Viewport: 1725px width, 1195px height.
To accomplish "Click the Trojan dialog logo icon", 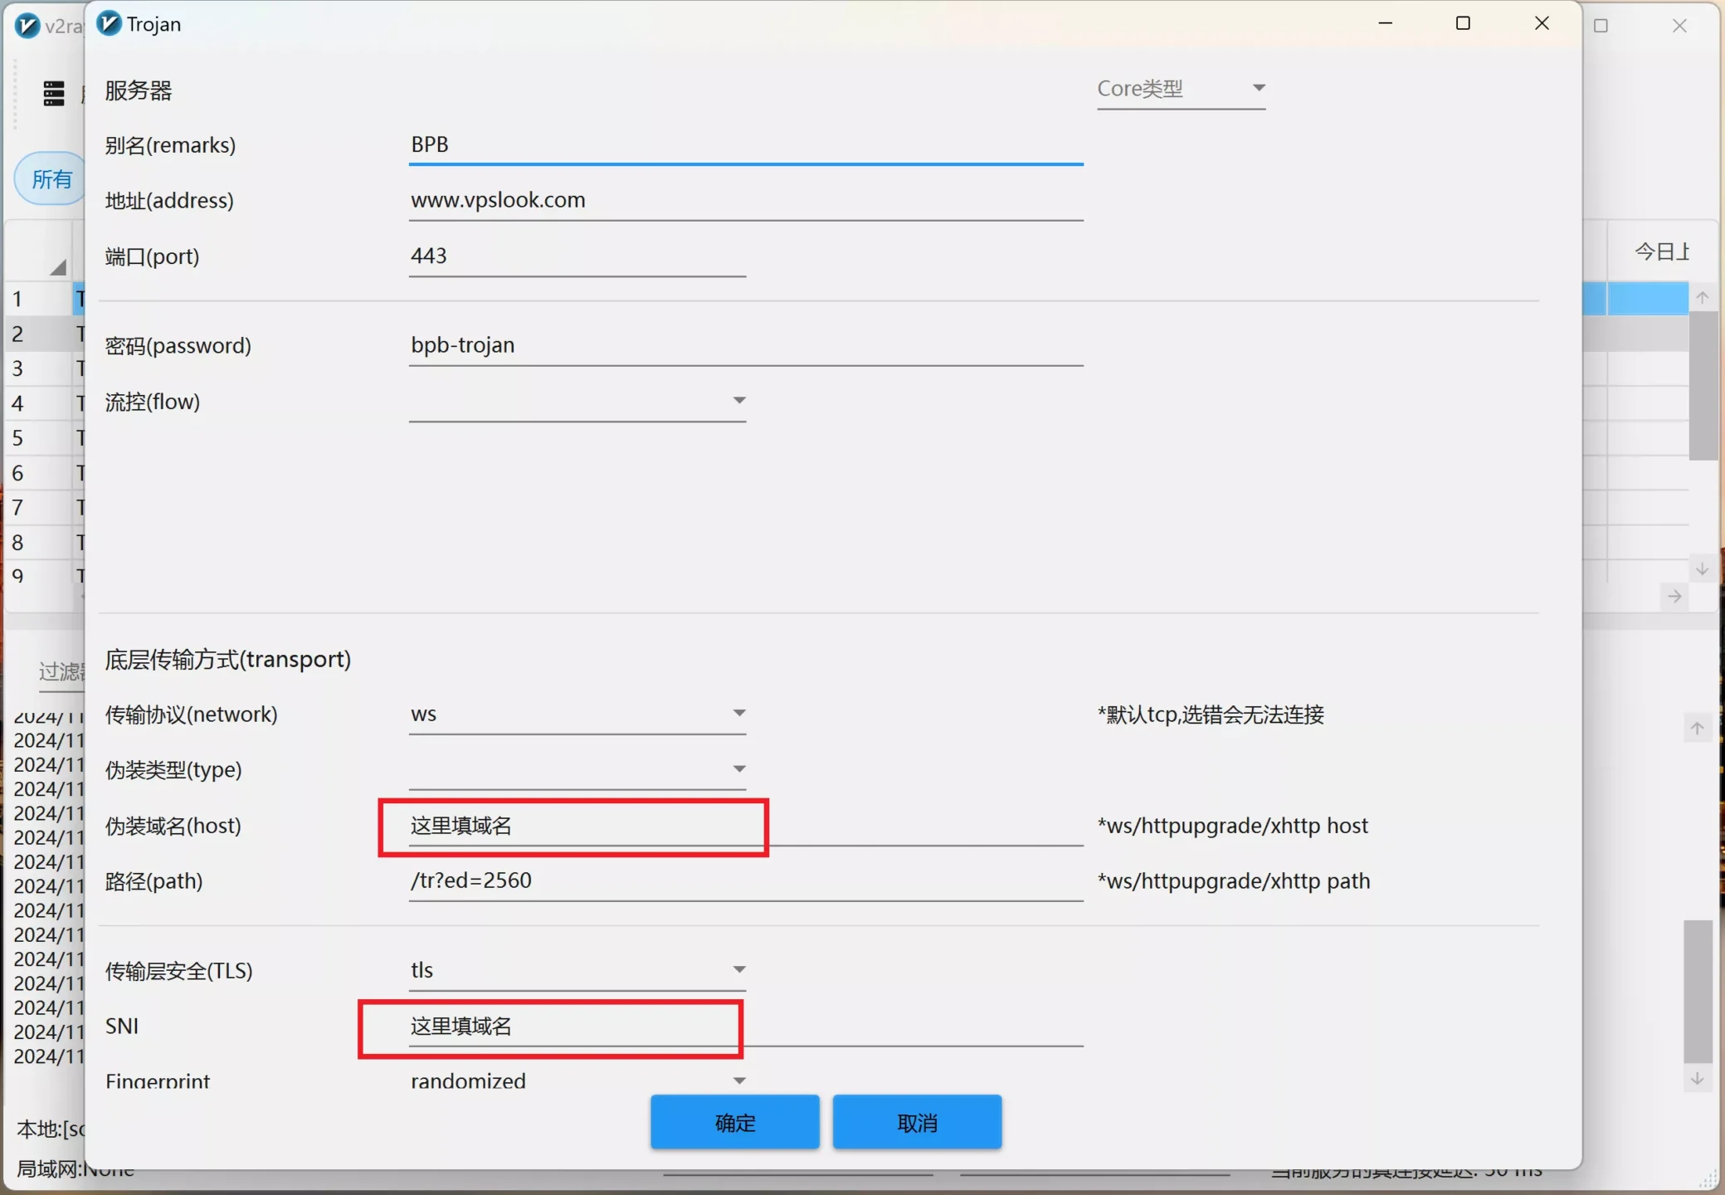I will [x=109, y=24].
